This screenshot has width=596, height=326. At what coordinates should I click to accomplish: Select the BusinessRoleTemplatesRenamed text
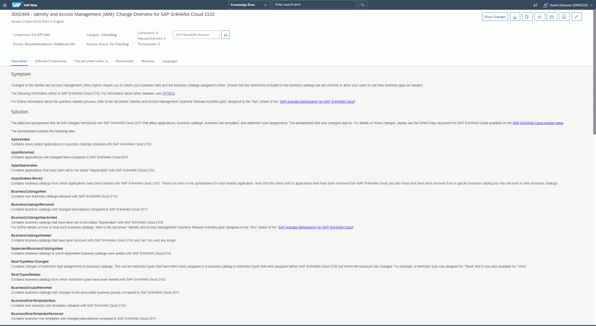pos(37,314)
